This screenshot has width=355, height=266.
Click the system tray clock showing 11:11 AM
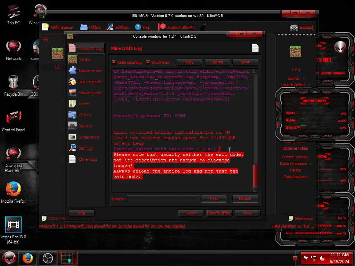point(339,258)
